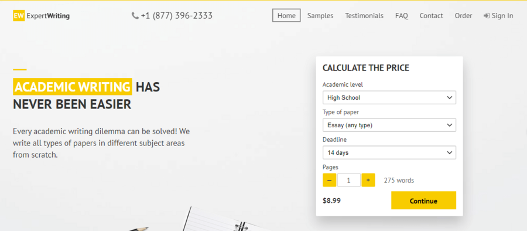The image size is (527, 231).
Task: Open the Academic level dropdown
Action: [389, 97]
